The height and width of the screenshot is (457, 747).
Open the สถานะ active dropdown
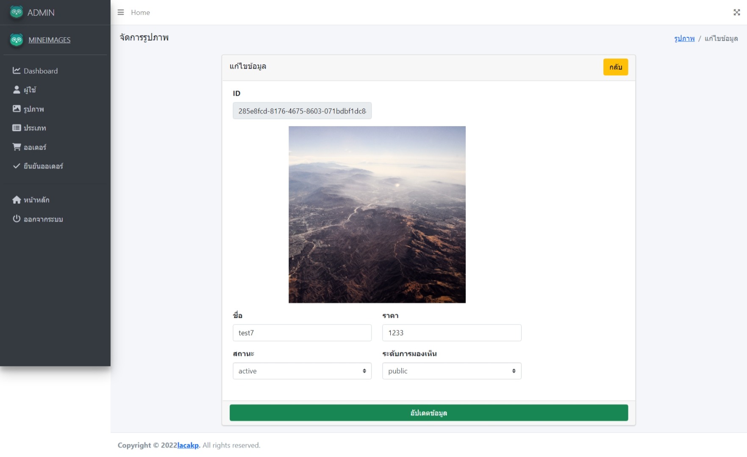coord(302,371)
